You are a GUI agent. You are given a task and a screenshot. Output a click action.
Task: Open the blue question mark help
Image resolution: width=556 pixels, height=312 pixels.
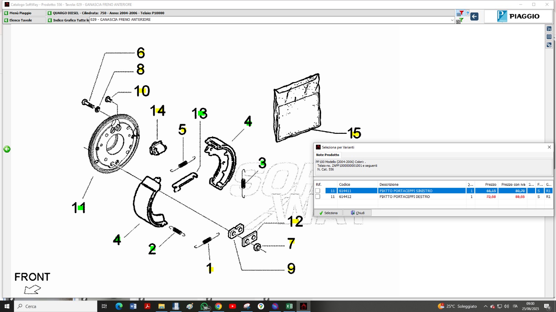pyautogui.click(x=467, y=14)
